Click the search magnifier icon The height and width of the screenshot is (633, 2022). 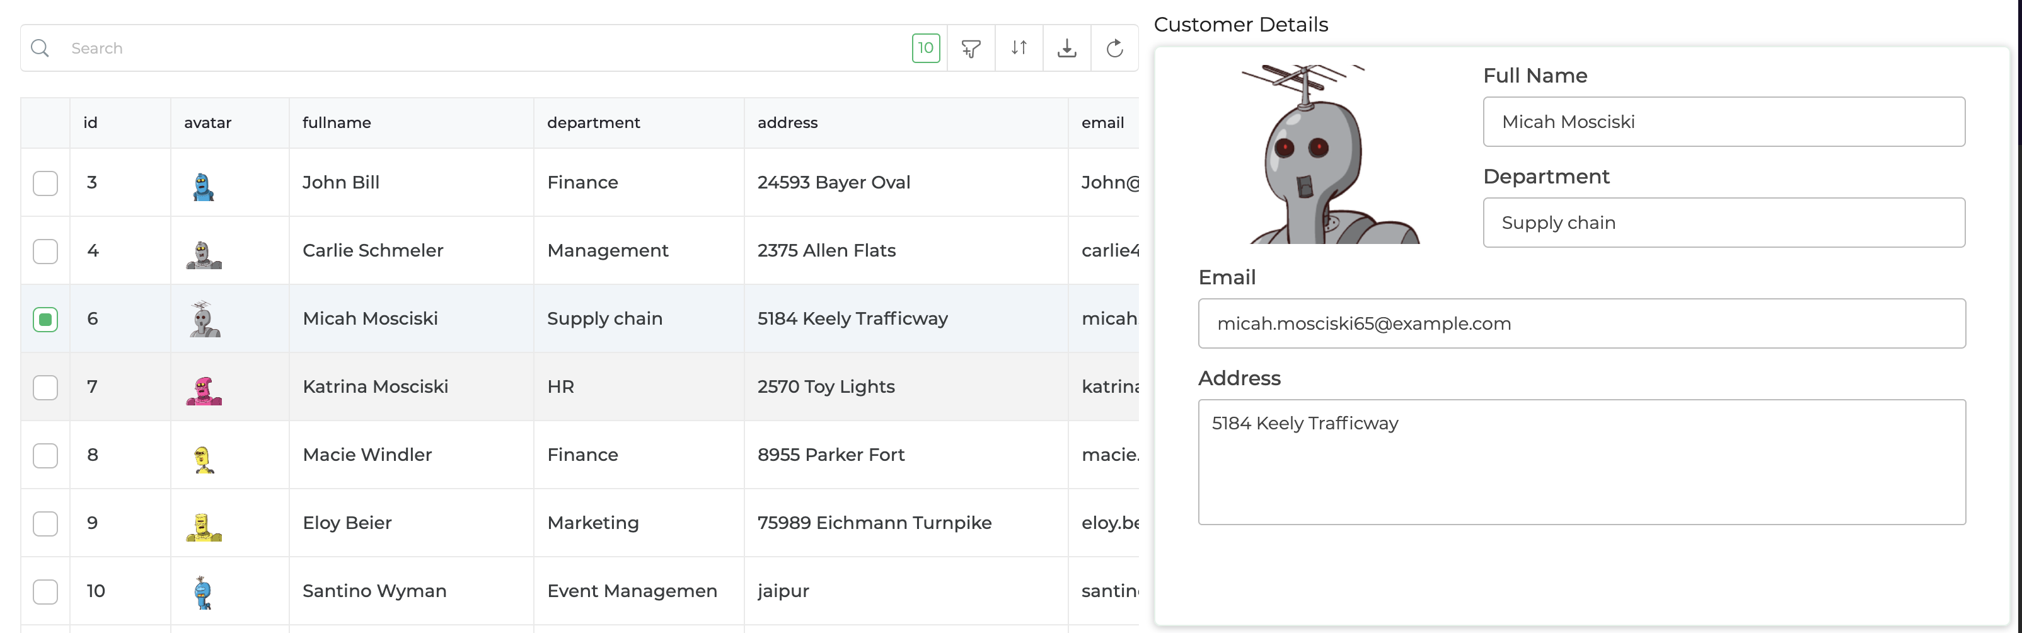[40, 48]
